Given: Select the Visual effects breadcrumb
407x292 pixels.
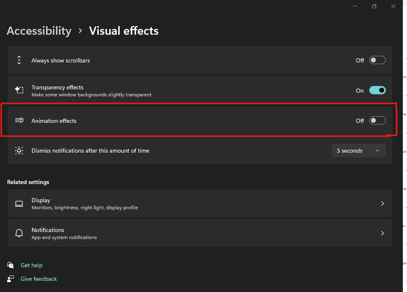Looking at the screenshot, I should (x=124, y=31).
